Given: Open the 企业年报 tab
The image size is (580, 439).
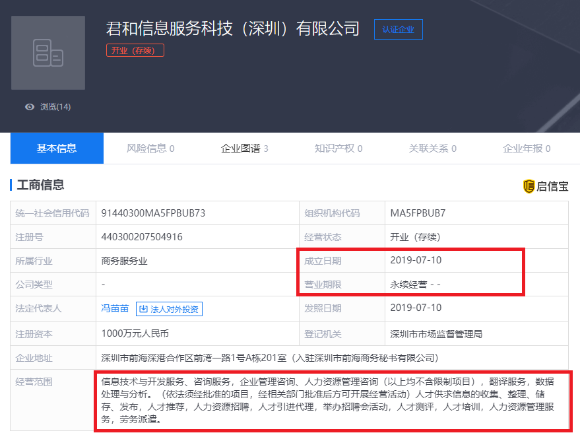Looking at the screenshot, I should tap(526, 149).
